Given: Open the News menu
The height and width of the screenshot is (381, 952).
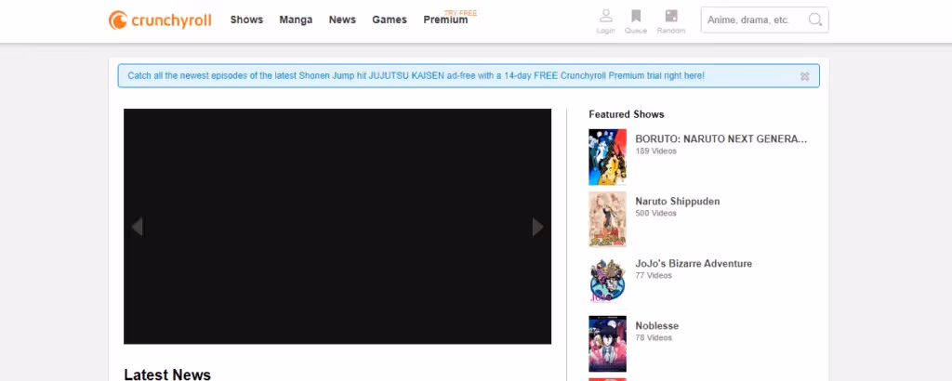Looking at the screenshot, I should tap(342, 20).
